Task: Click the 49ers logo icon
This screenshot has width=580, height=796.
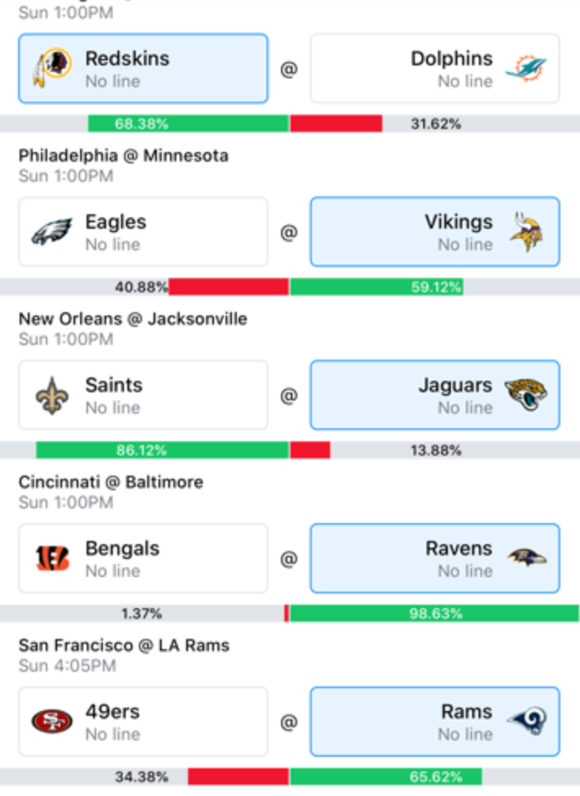Action: pos(51,722)
